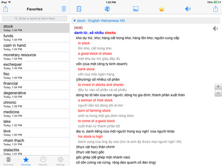Share the definition with the right-hand share icon

216,9
